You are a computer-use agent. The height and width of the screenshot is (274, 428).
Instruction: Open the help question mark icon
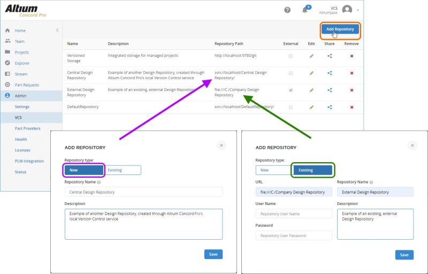click(287, 10)
